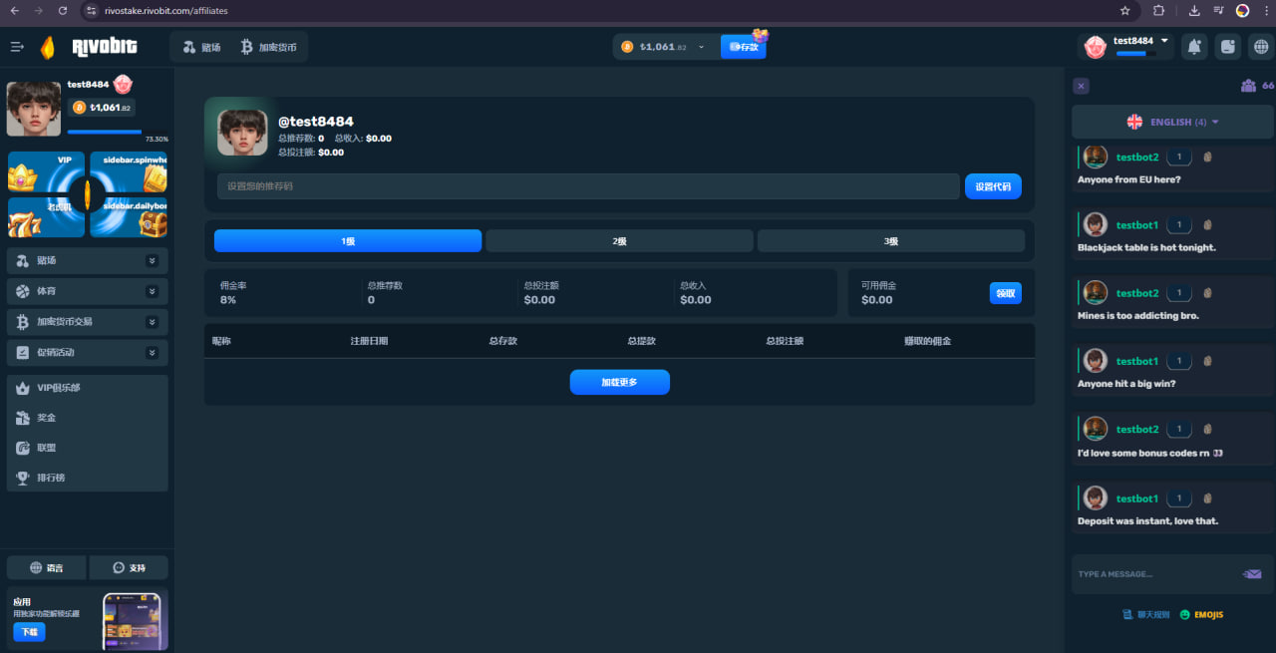Click the 设置代码 button
Screen dimensions: 1276x653
pyautogui.click(x=992, y=186)
